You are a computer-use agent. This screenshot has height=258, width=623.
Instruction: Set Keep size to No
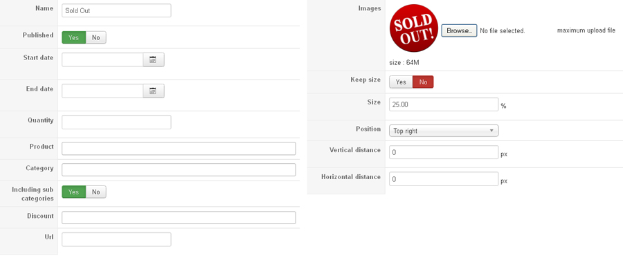point(423,82)
